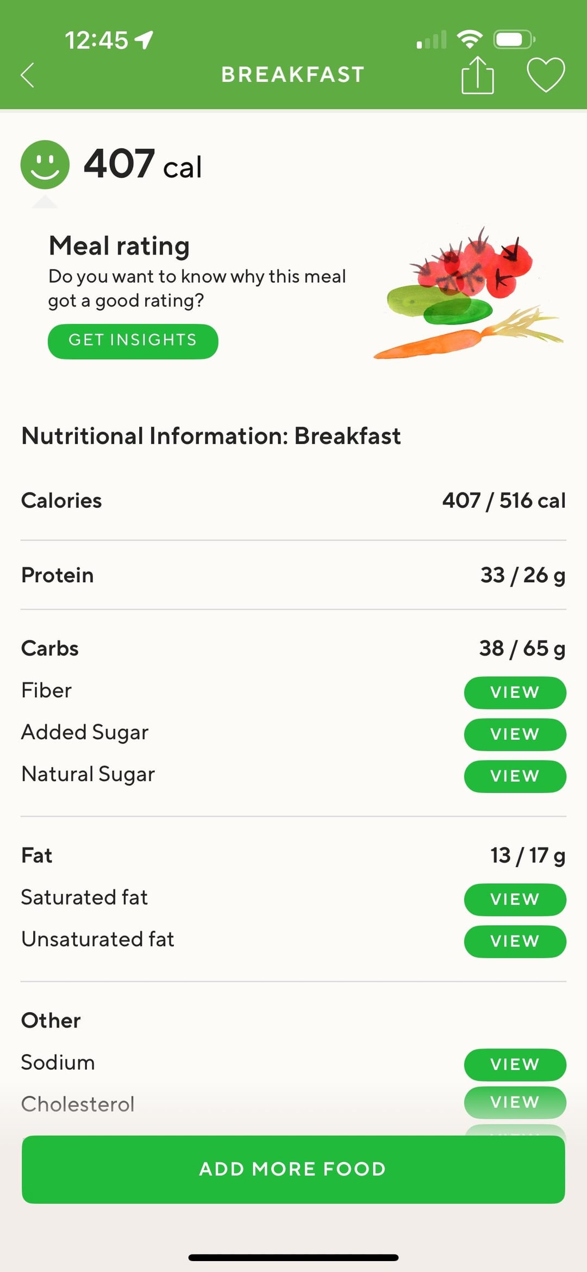Click the Get Insights button
Viewport: 587px width, 1272px height.
coord(133,341)
